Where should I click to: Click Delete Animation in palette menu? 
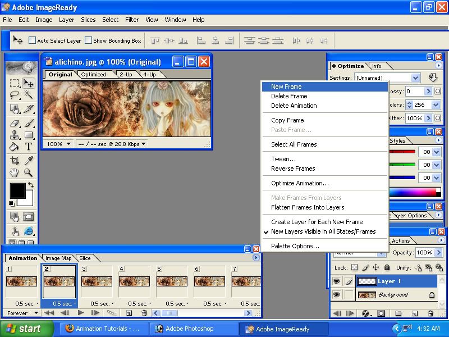pyautogui.click(x=325, y=106)
